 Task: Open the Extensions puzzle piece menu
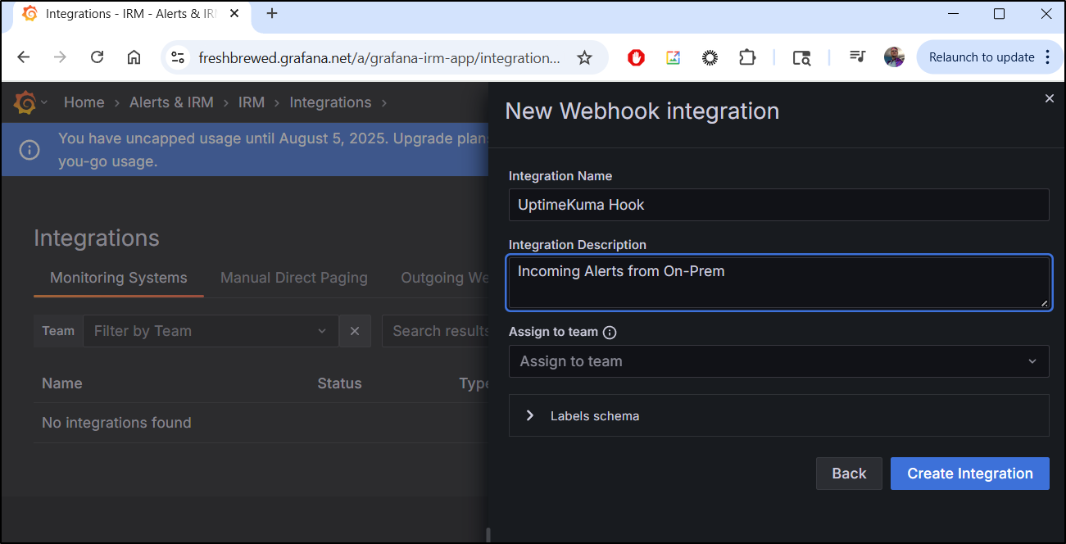[x=746, y=57]
